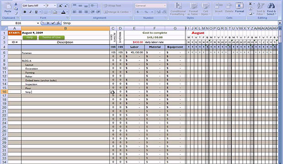
Task: Increase font size with large A icon
Action: pos(60,6)
